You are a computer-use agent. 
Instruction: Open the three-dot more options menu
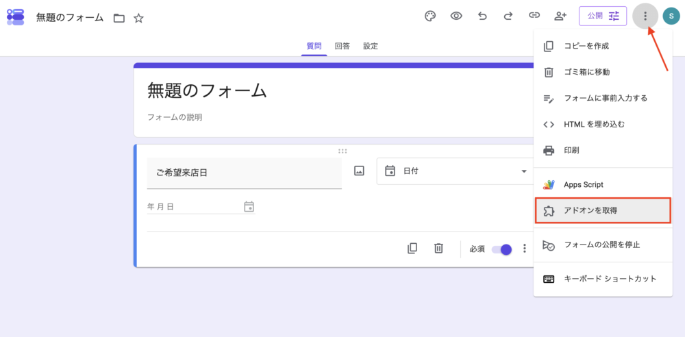(x=645, y=16)
